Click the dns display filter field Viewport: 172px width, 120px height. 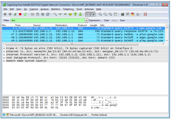(48, 20)
